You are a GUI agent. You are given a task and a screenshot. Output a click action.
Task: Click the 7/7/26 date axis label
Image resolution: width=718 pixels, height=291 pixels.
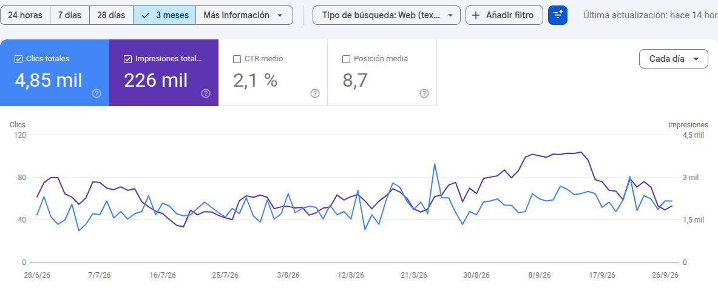[100, 275]
